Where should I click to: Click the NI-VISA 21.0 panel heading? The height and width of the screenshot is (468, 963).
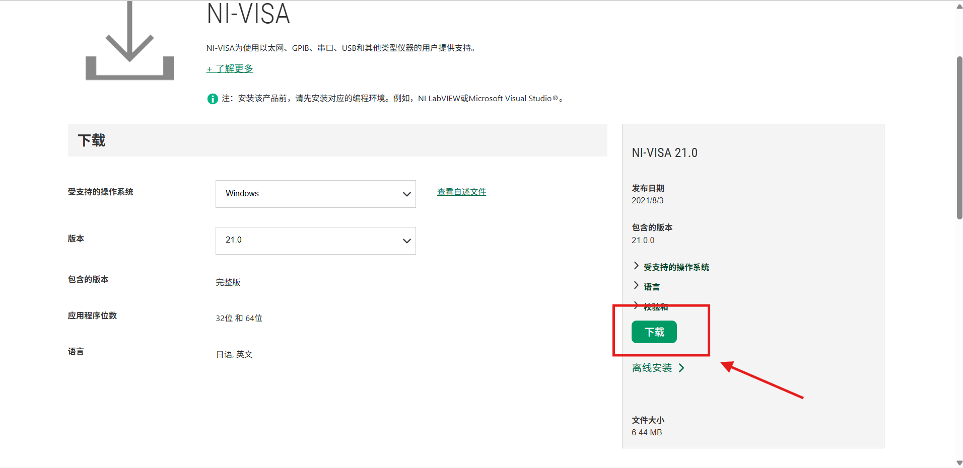click(664, 152)
